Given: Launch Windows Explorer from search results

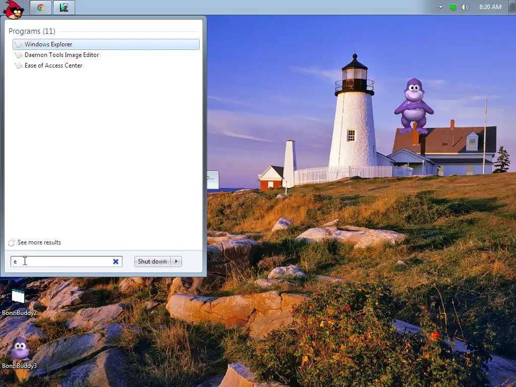Looking at the screenshot, I should tap(106, 44).
